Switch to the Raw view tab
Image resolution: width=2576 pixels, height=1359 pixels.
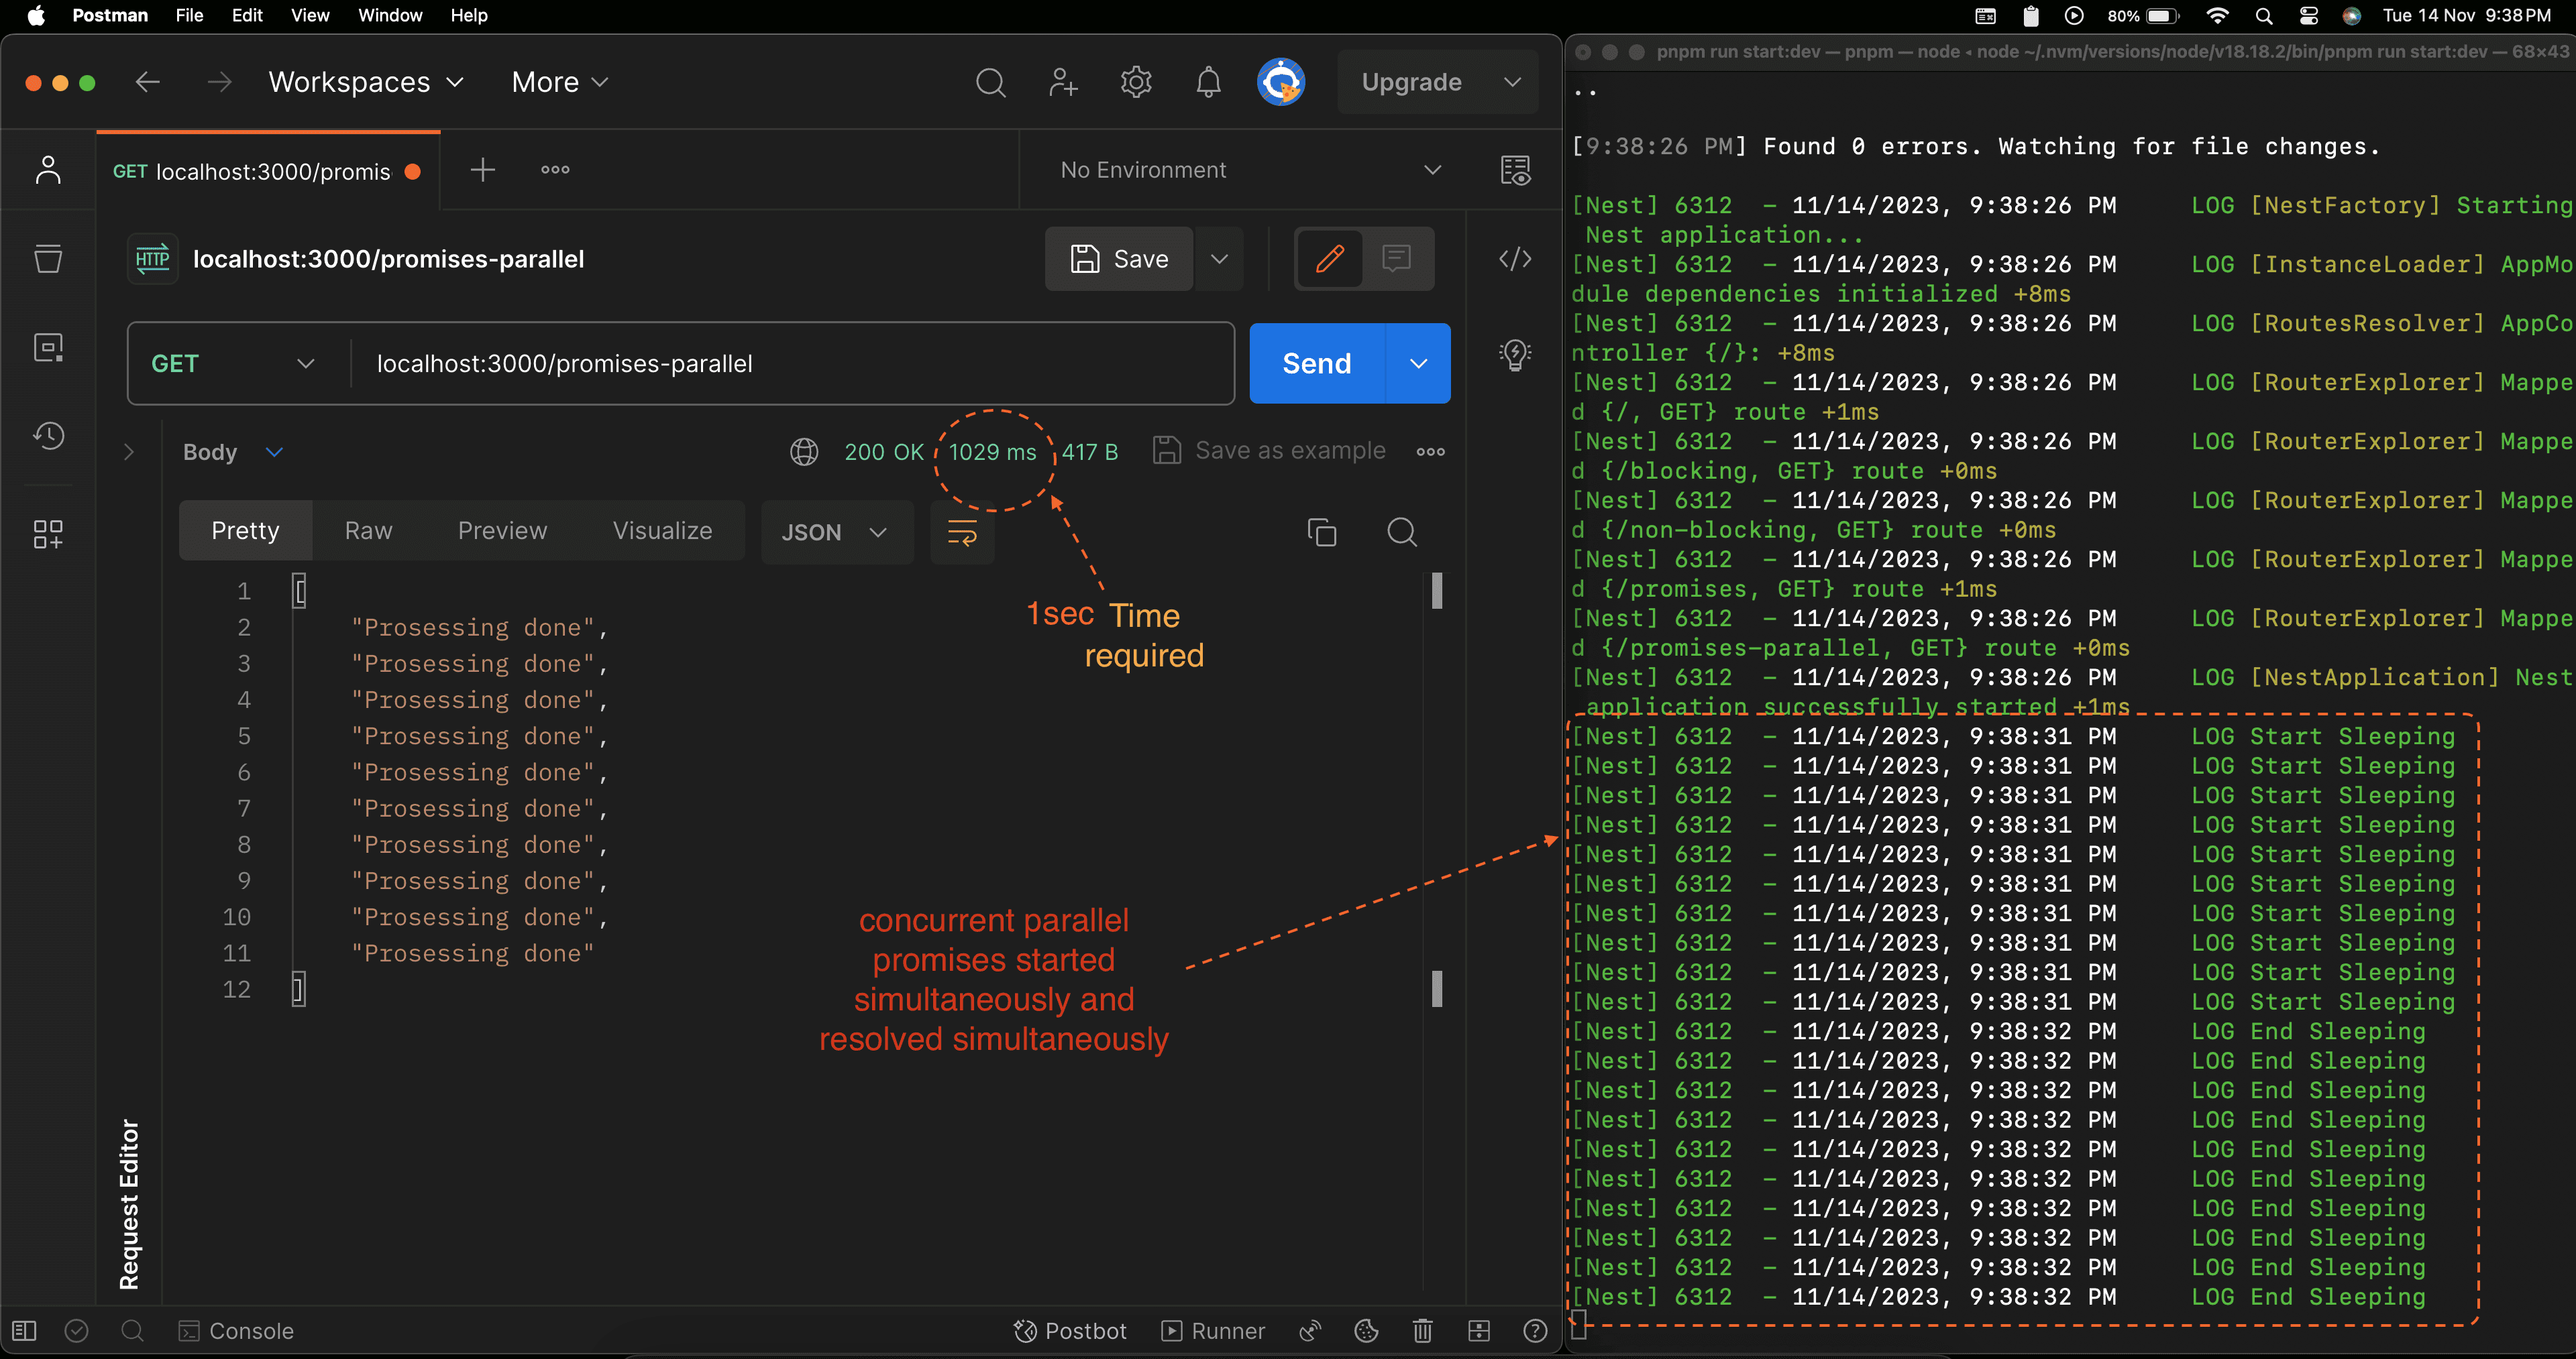coord(368,532)
